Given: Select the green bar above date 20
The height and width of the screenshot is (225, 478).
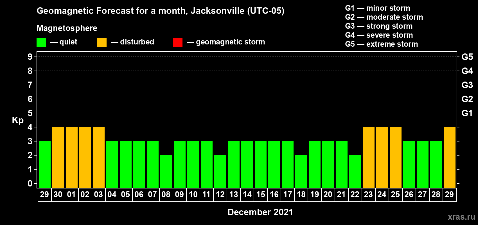Looking at the screenshot, I should pyautogui.click(x=328, y=165).
